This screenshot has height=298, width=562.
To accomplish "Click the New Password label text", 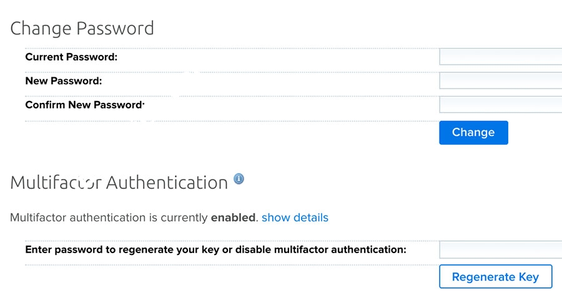I will (x=63, y=81).
